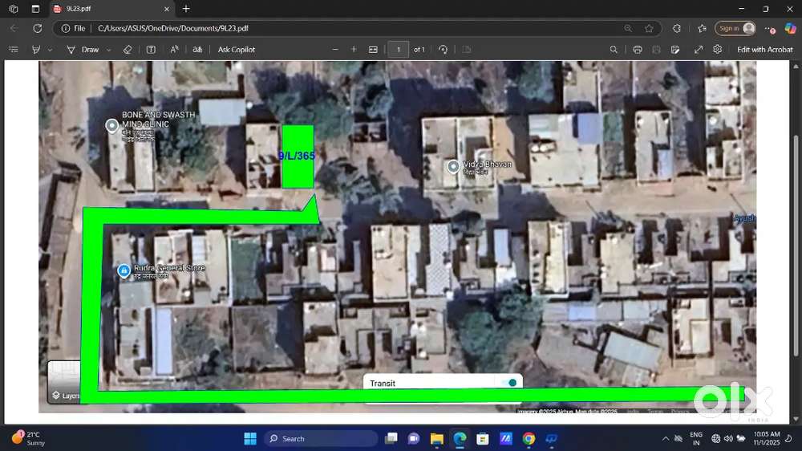Screen dimensions: 802x451
Task: Expand the Draw tool dropdown arrow
Action: [x=107, y=50]
